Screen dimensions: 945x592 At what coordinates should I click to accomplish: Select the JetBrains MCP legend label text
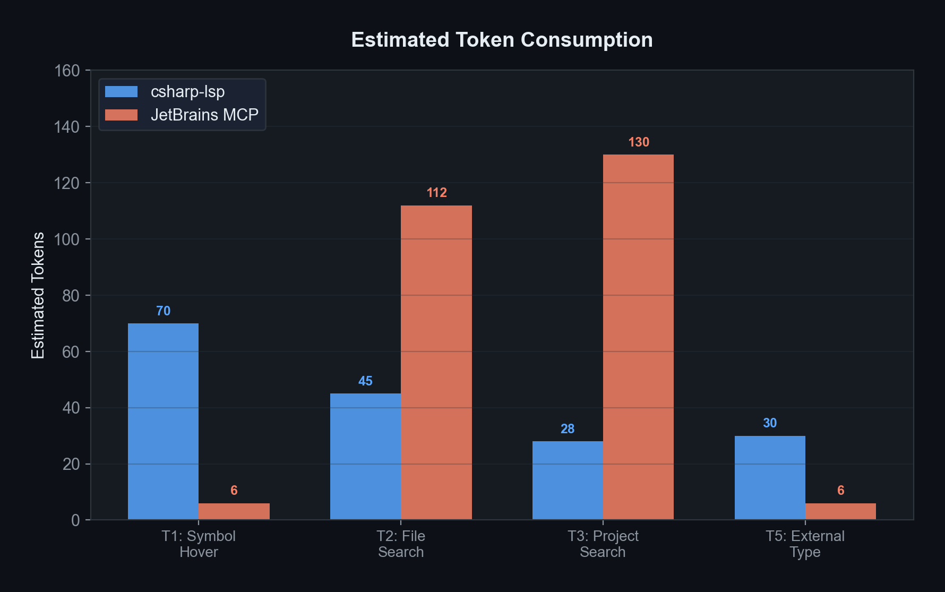tap(204, 115)
